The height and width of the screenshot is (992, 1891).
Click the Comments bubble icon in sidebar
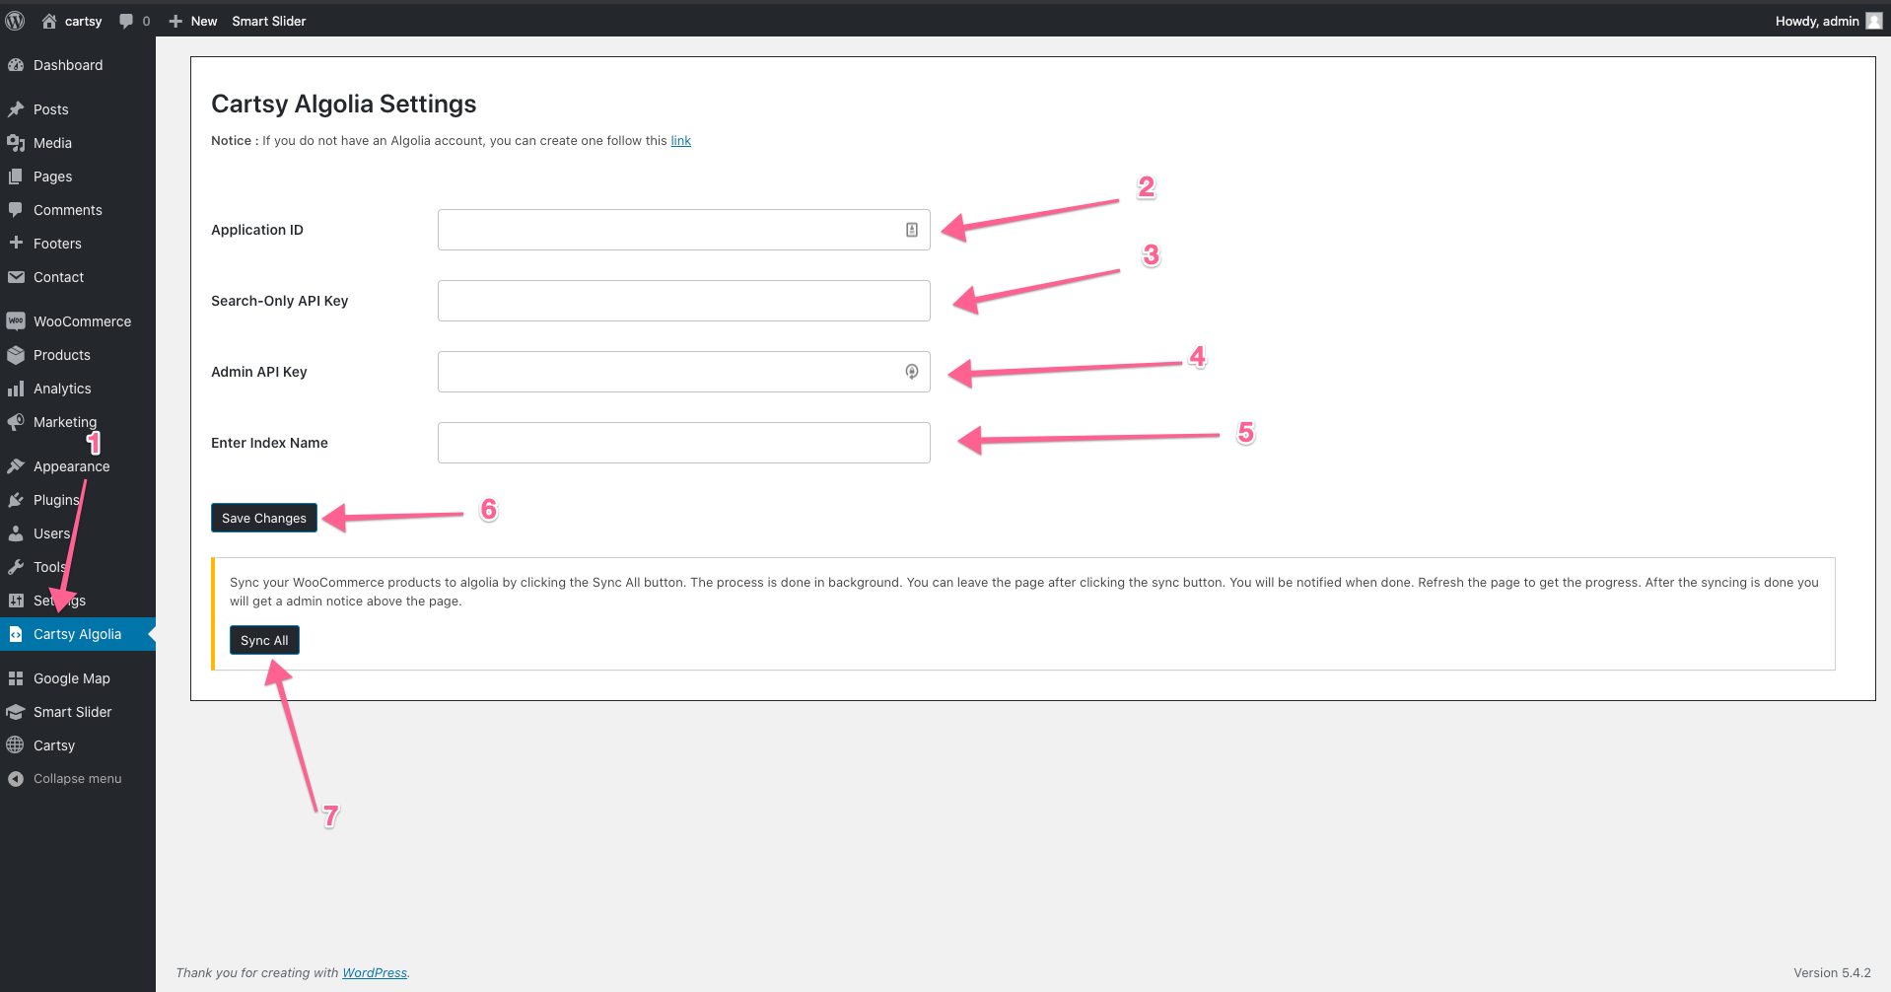[x=16, y=210]
